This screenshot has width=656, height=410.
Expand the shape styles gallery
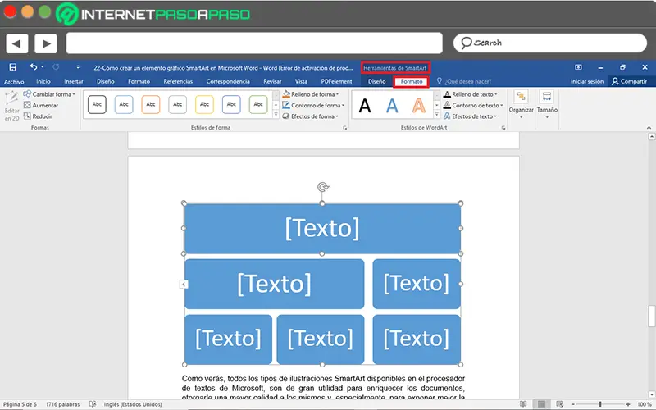[276, 115]
